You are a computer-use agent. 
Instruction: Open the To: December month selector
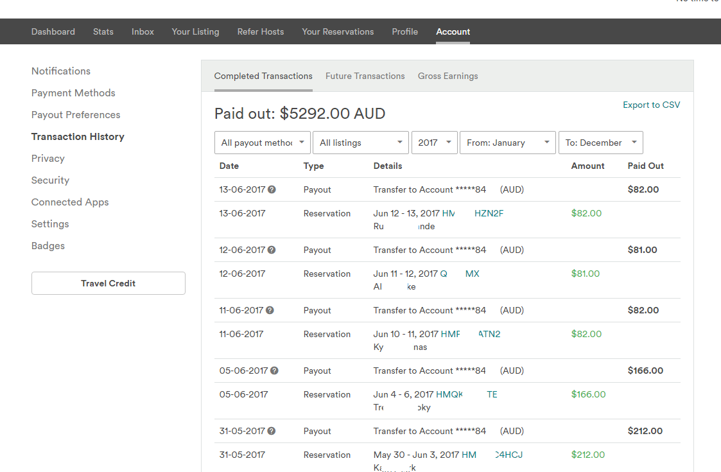(x=600, y=143)
